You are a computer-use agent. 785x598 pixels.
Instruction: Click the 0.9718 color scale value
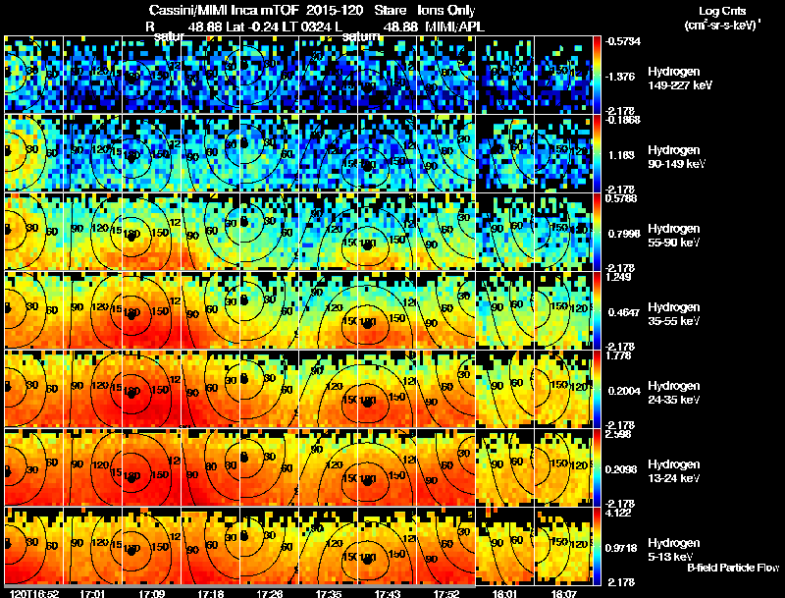tap(621, 548)
